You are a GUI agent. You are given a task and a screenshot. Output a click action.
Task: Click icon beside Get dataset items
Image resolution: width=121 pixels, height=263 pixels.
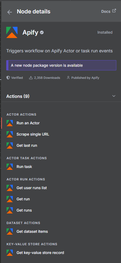click(10, 232)
